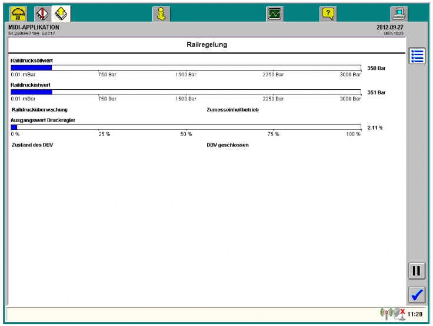Pause live data with pause button
This screenshot has width=433, height=326.
tap(417, 271)
